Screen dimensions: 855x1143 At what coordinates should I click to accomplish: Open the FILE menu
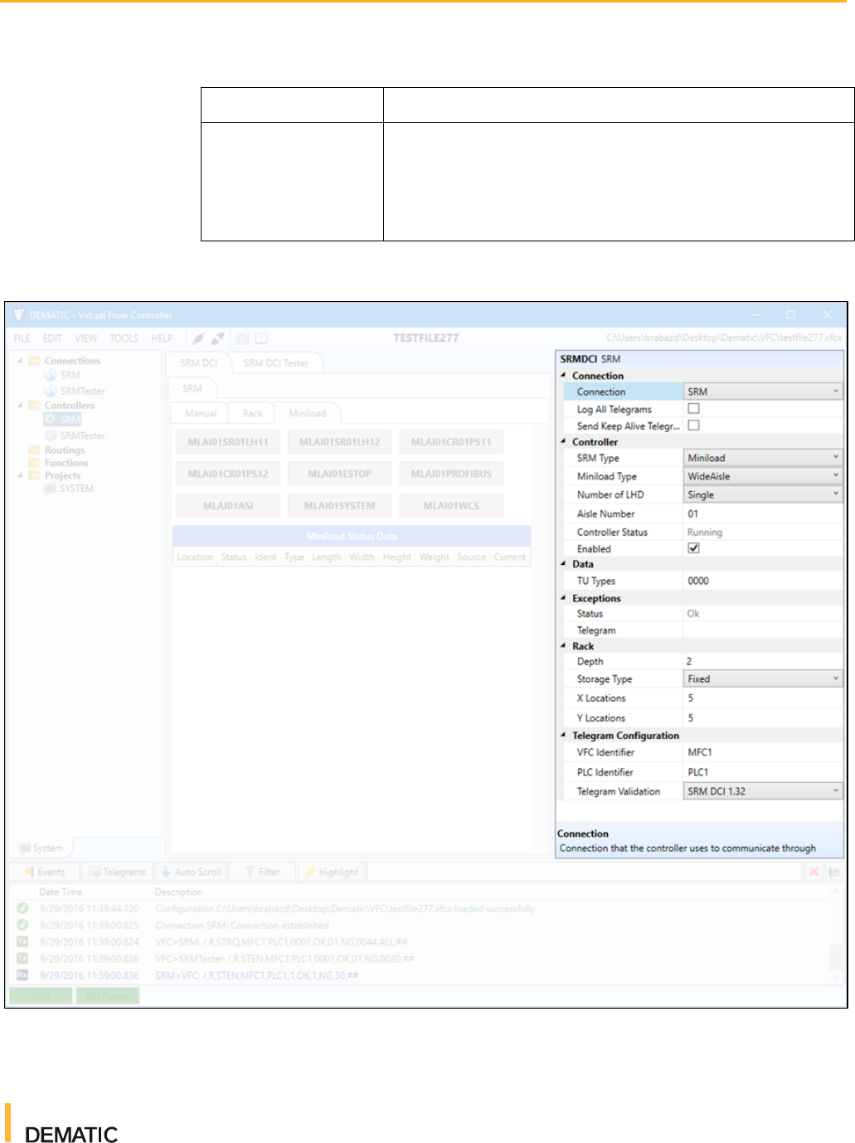[x=22, y=338]
